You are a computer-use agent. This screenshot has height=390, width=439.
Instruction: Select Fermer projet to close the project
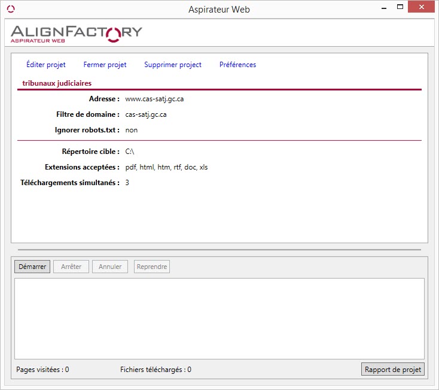105,65
